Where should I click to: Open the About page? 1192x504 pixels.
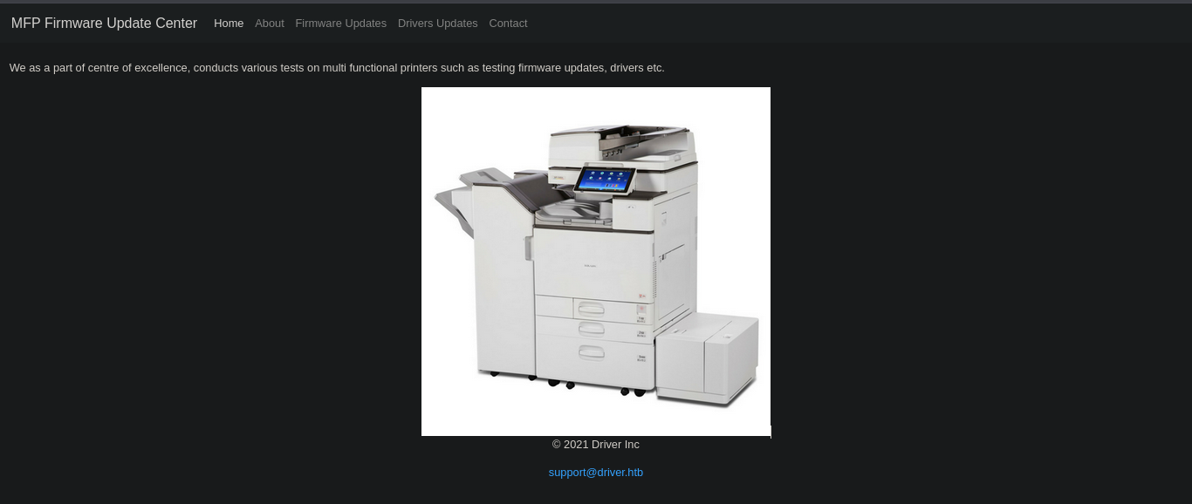click(x=270, y=24)
